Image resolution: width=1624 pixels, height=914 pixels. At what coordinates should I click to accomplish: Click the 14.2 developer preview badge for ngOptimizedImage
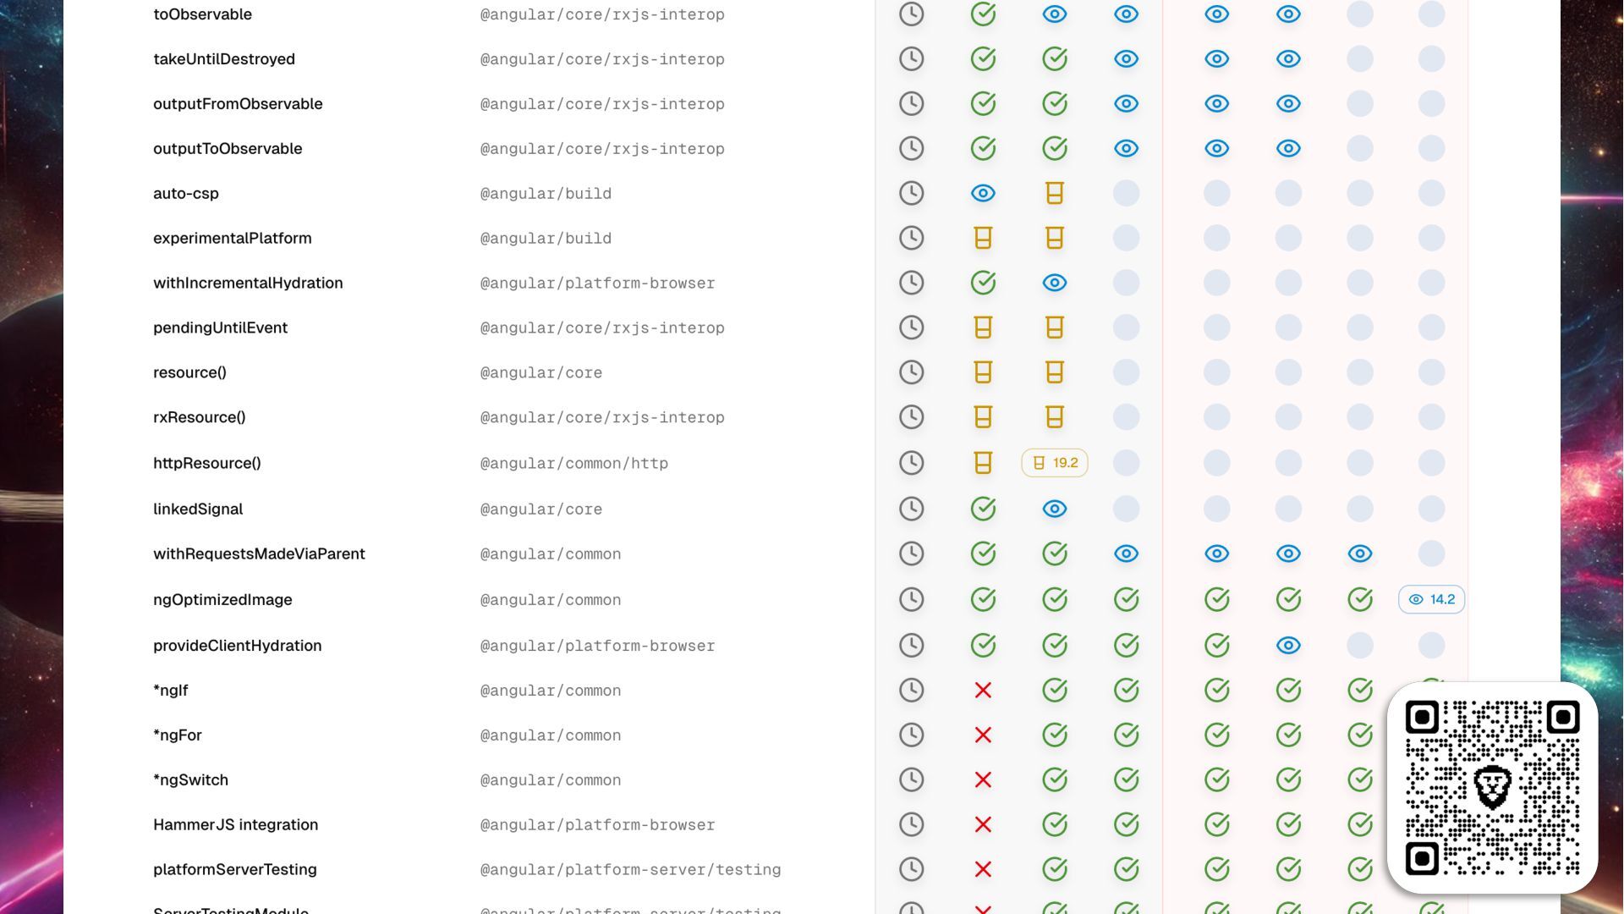(x=1431, y=600)
